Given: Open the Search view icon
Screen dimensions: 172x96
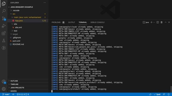Looking at the screenshot, I should [3, 11].
